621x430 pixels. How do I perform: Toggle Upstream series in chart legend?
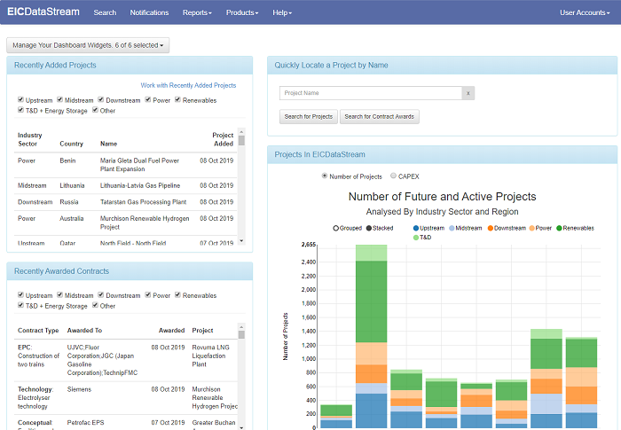point(428,228)
